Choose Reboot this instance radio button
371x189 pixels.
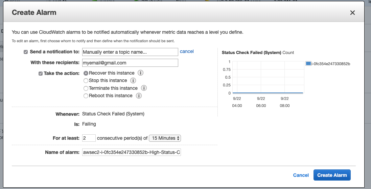pos(86,96)
